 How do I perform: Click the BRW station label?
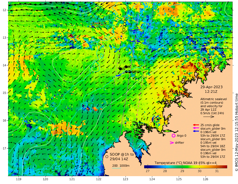135,72
